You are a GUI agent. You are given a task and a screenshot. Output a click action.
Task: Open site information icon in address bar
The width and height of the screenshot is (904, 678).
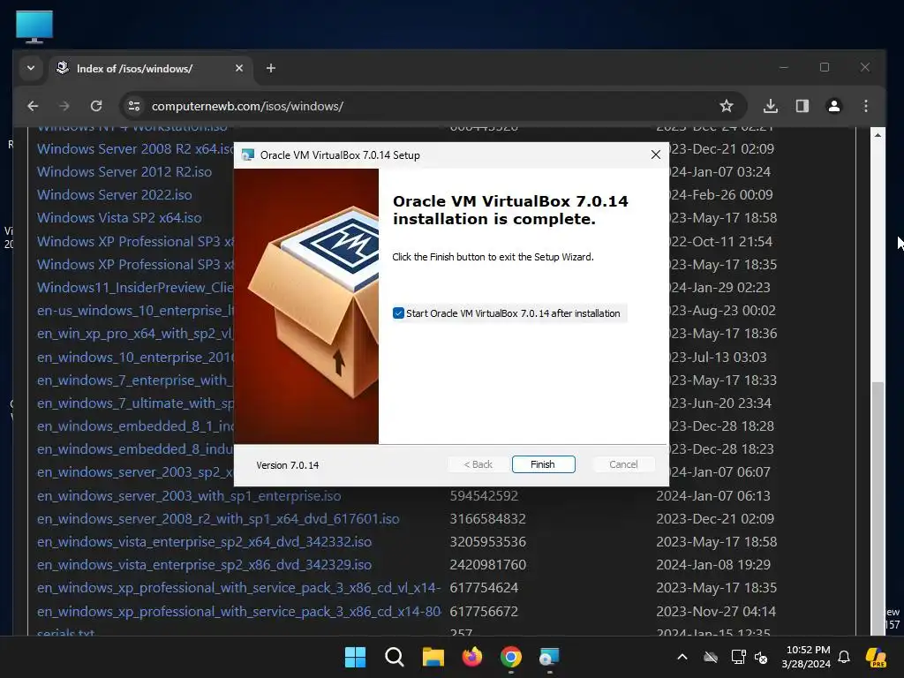[134, 106]
